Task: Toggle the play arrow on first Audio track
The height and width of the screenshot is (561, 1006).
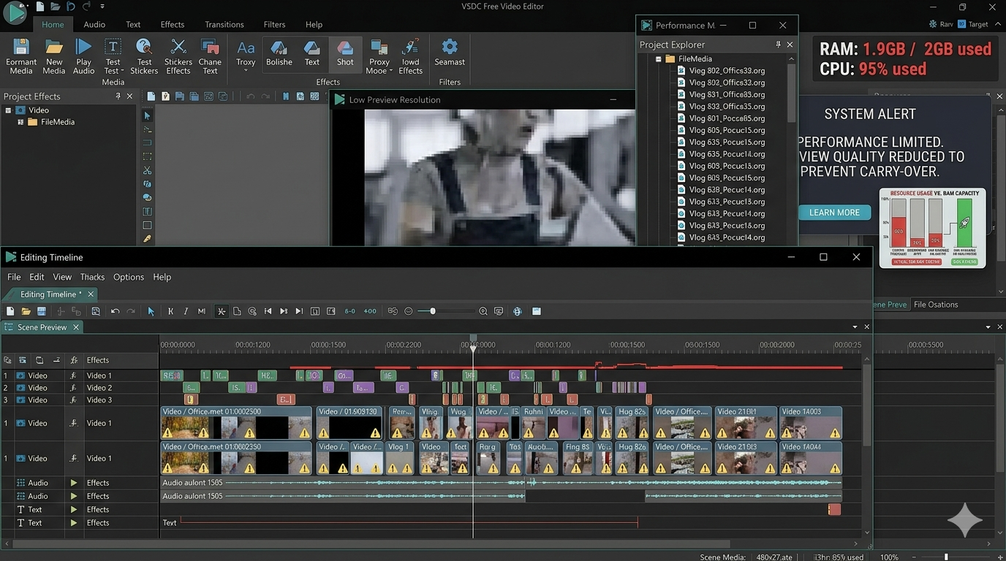Action: click(x=73, y=483)
